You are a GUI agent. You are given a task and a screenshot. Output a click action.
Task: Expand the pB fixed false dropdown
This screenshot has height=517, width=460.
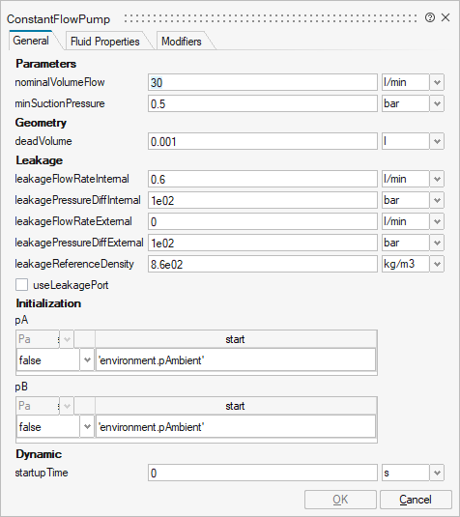87,427
